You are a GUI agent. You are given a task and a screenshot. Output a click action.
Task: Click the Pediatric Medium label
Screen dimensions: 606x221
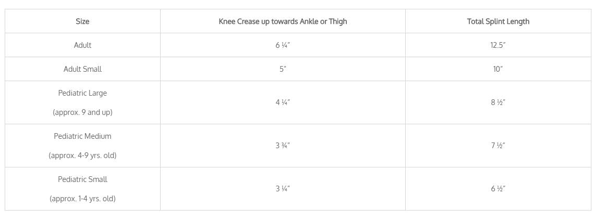coord(82,136)
